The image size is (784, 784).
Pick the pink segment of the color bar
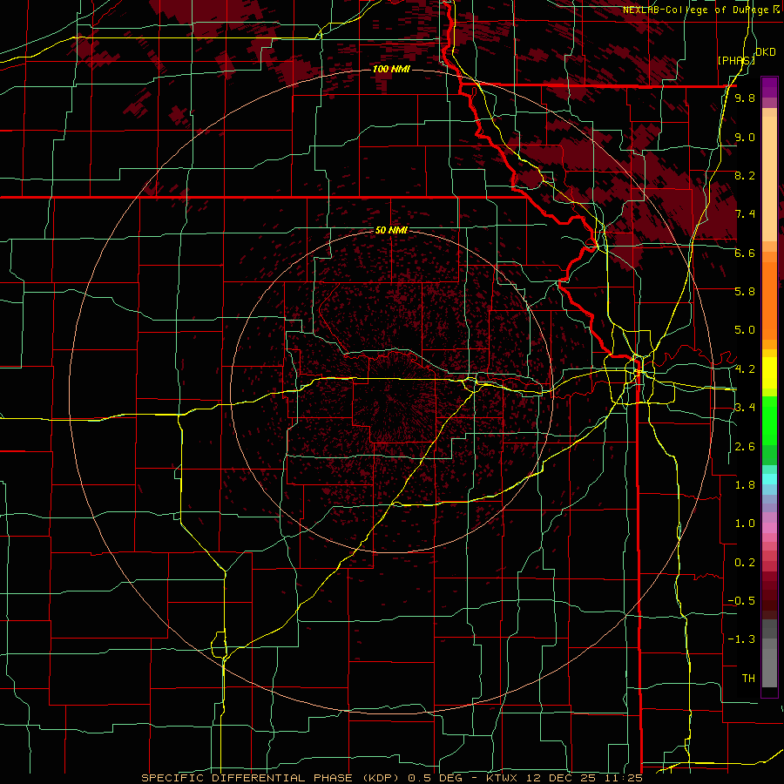769,528
